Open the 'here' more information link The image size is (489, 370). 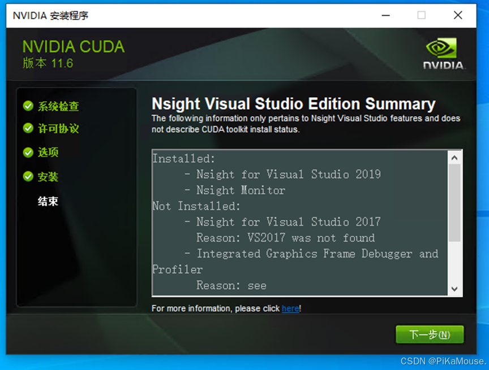tap(290, 308)
